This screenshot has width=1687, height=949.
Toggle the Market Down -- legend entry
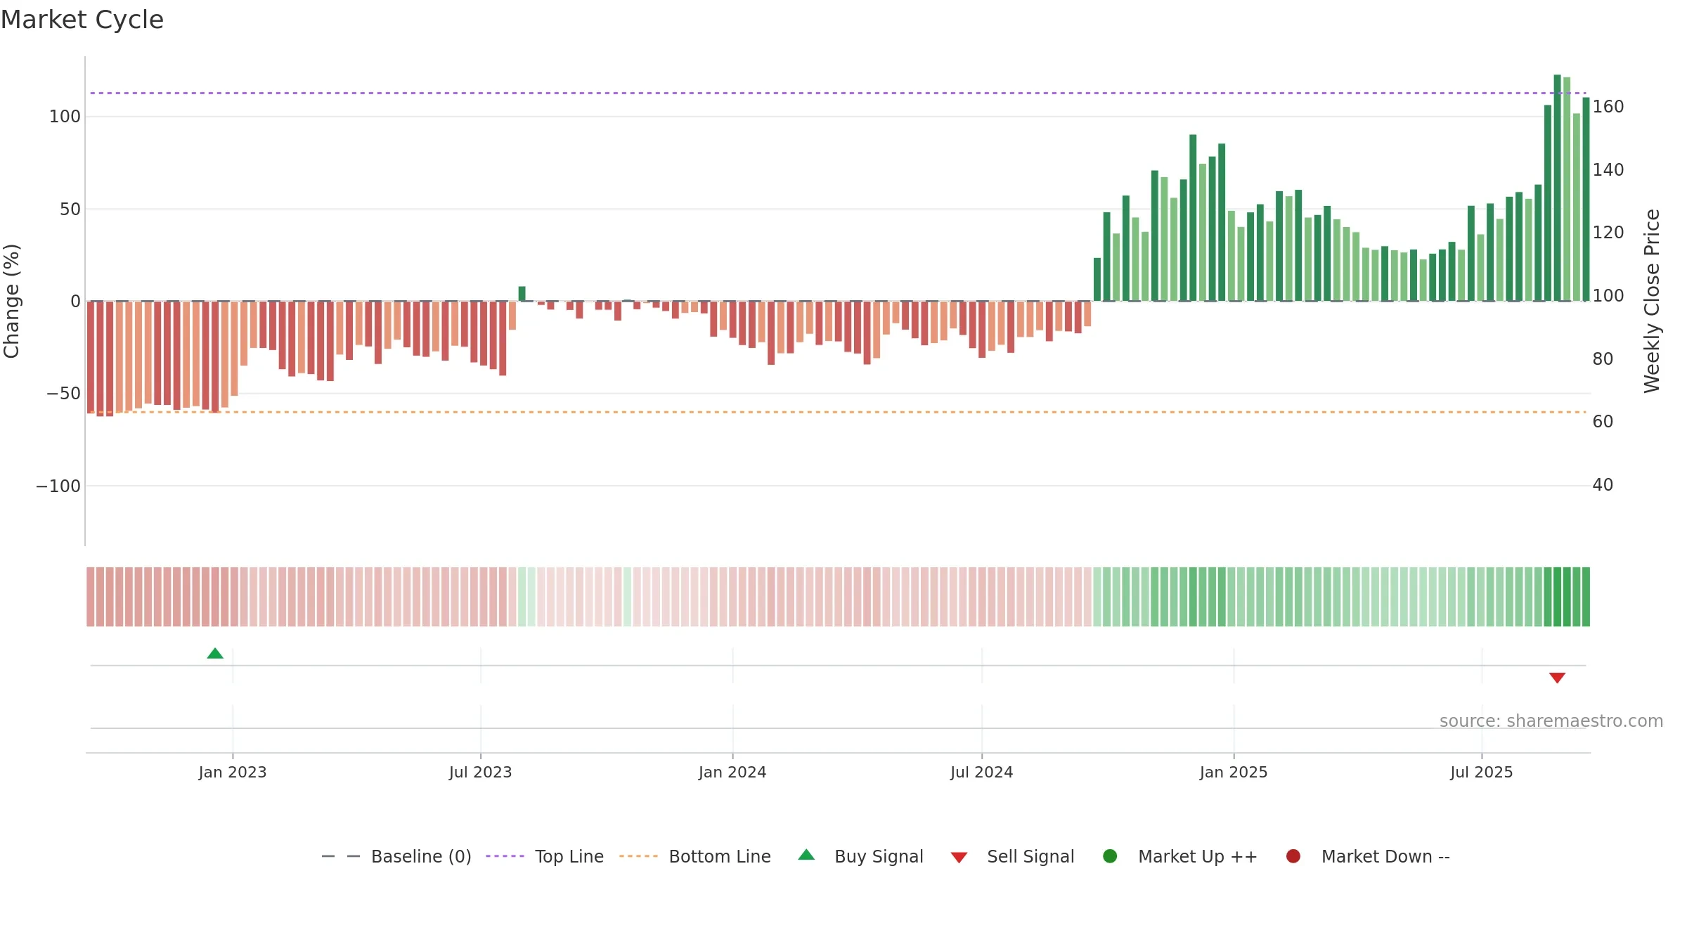[1368, 856]
